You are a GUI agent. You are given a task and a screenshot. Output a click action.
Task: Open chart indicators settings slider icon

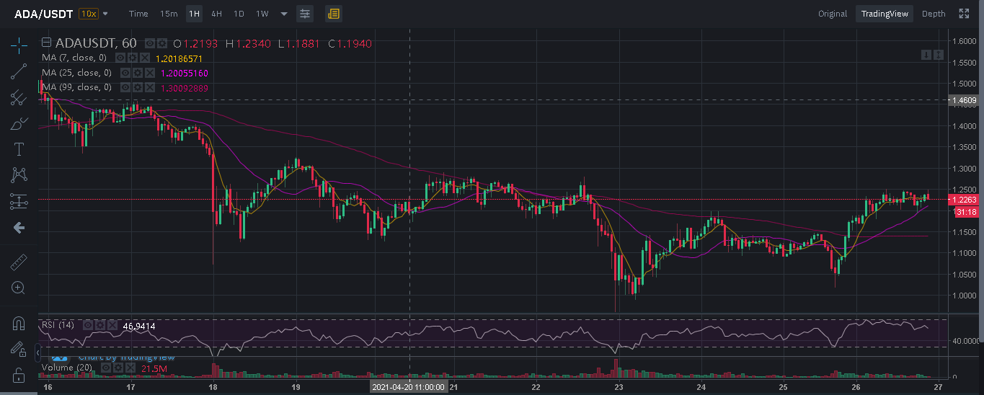point(305,14)
